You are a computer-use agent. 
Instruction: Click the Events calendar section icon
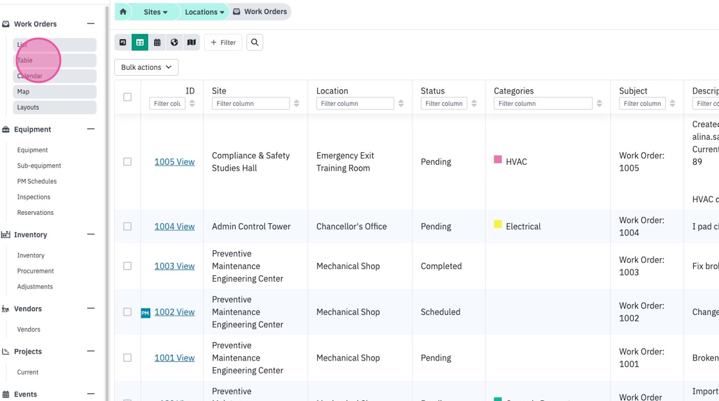[6, 394]
